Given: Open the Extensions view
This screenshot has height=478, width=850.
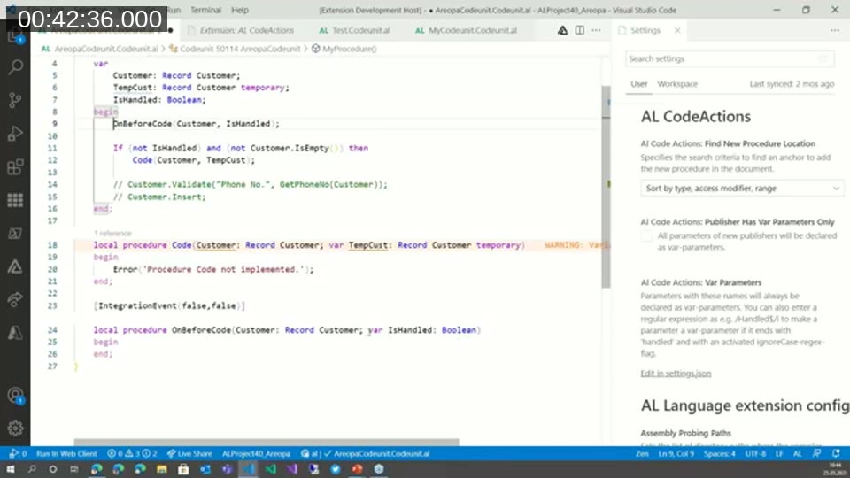Looking at the screenshot, I should click(x=15, y=166).
